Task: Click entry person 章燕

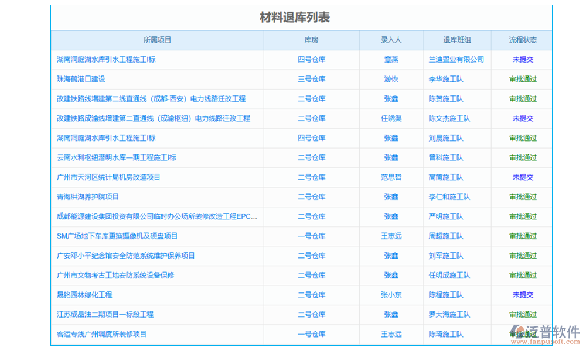Action: (391, 59)
